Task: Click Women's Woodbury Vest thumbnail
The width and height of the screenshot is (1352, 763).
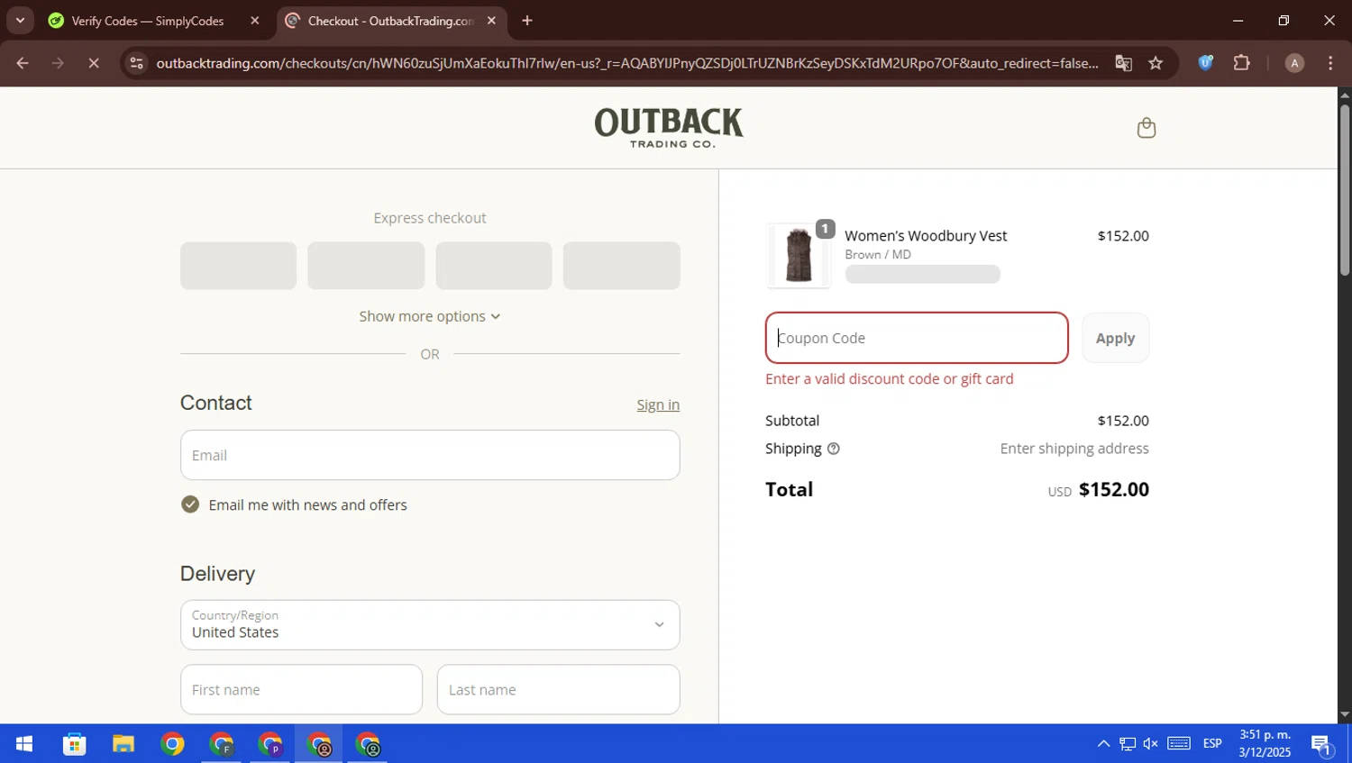Action: (799, 256)
